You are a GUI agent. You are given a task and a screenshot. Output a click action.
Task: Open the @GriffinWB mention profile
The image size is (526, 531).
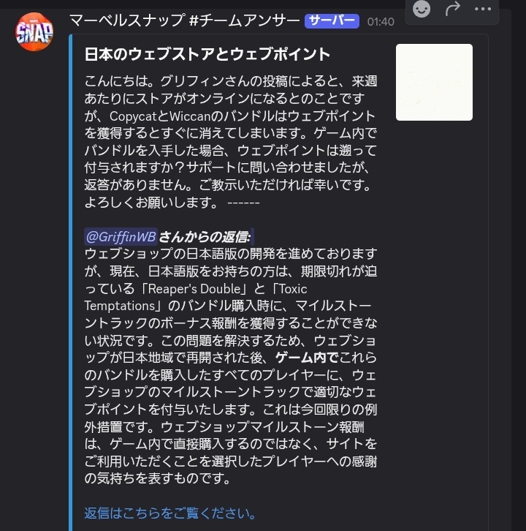tap(121, 236)
